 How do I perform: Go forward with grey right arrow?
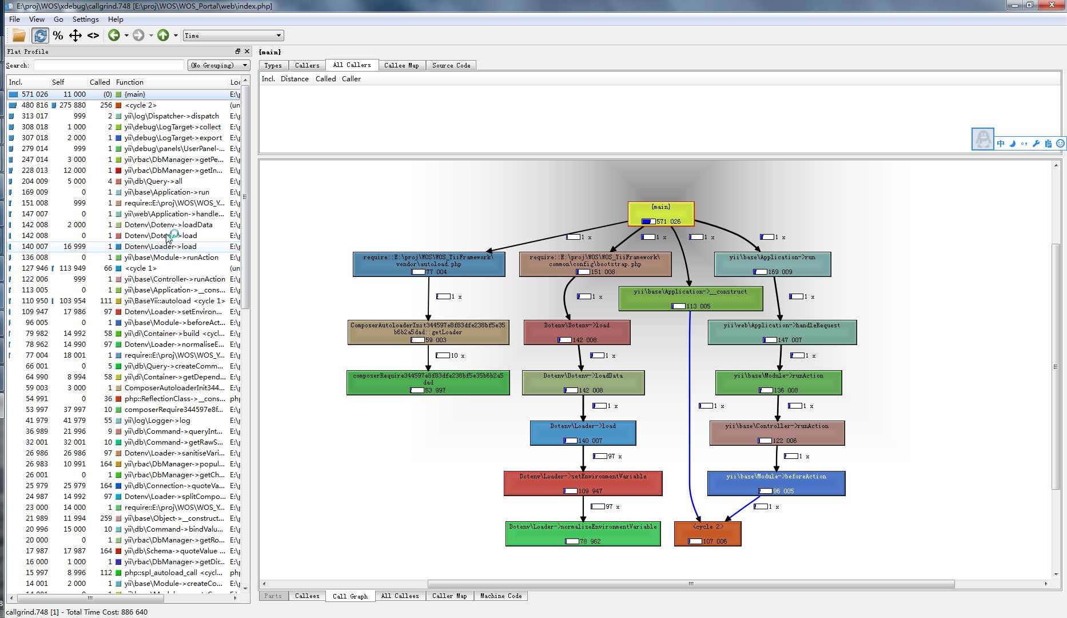click(138, 35)
